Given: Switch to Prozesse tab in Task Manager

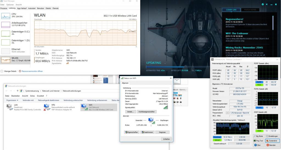Looking at the screenshot, I should (4, 8).
